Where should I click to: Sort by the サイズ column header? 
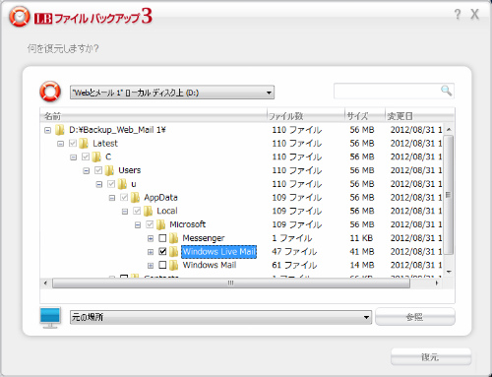[364, 116]
